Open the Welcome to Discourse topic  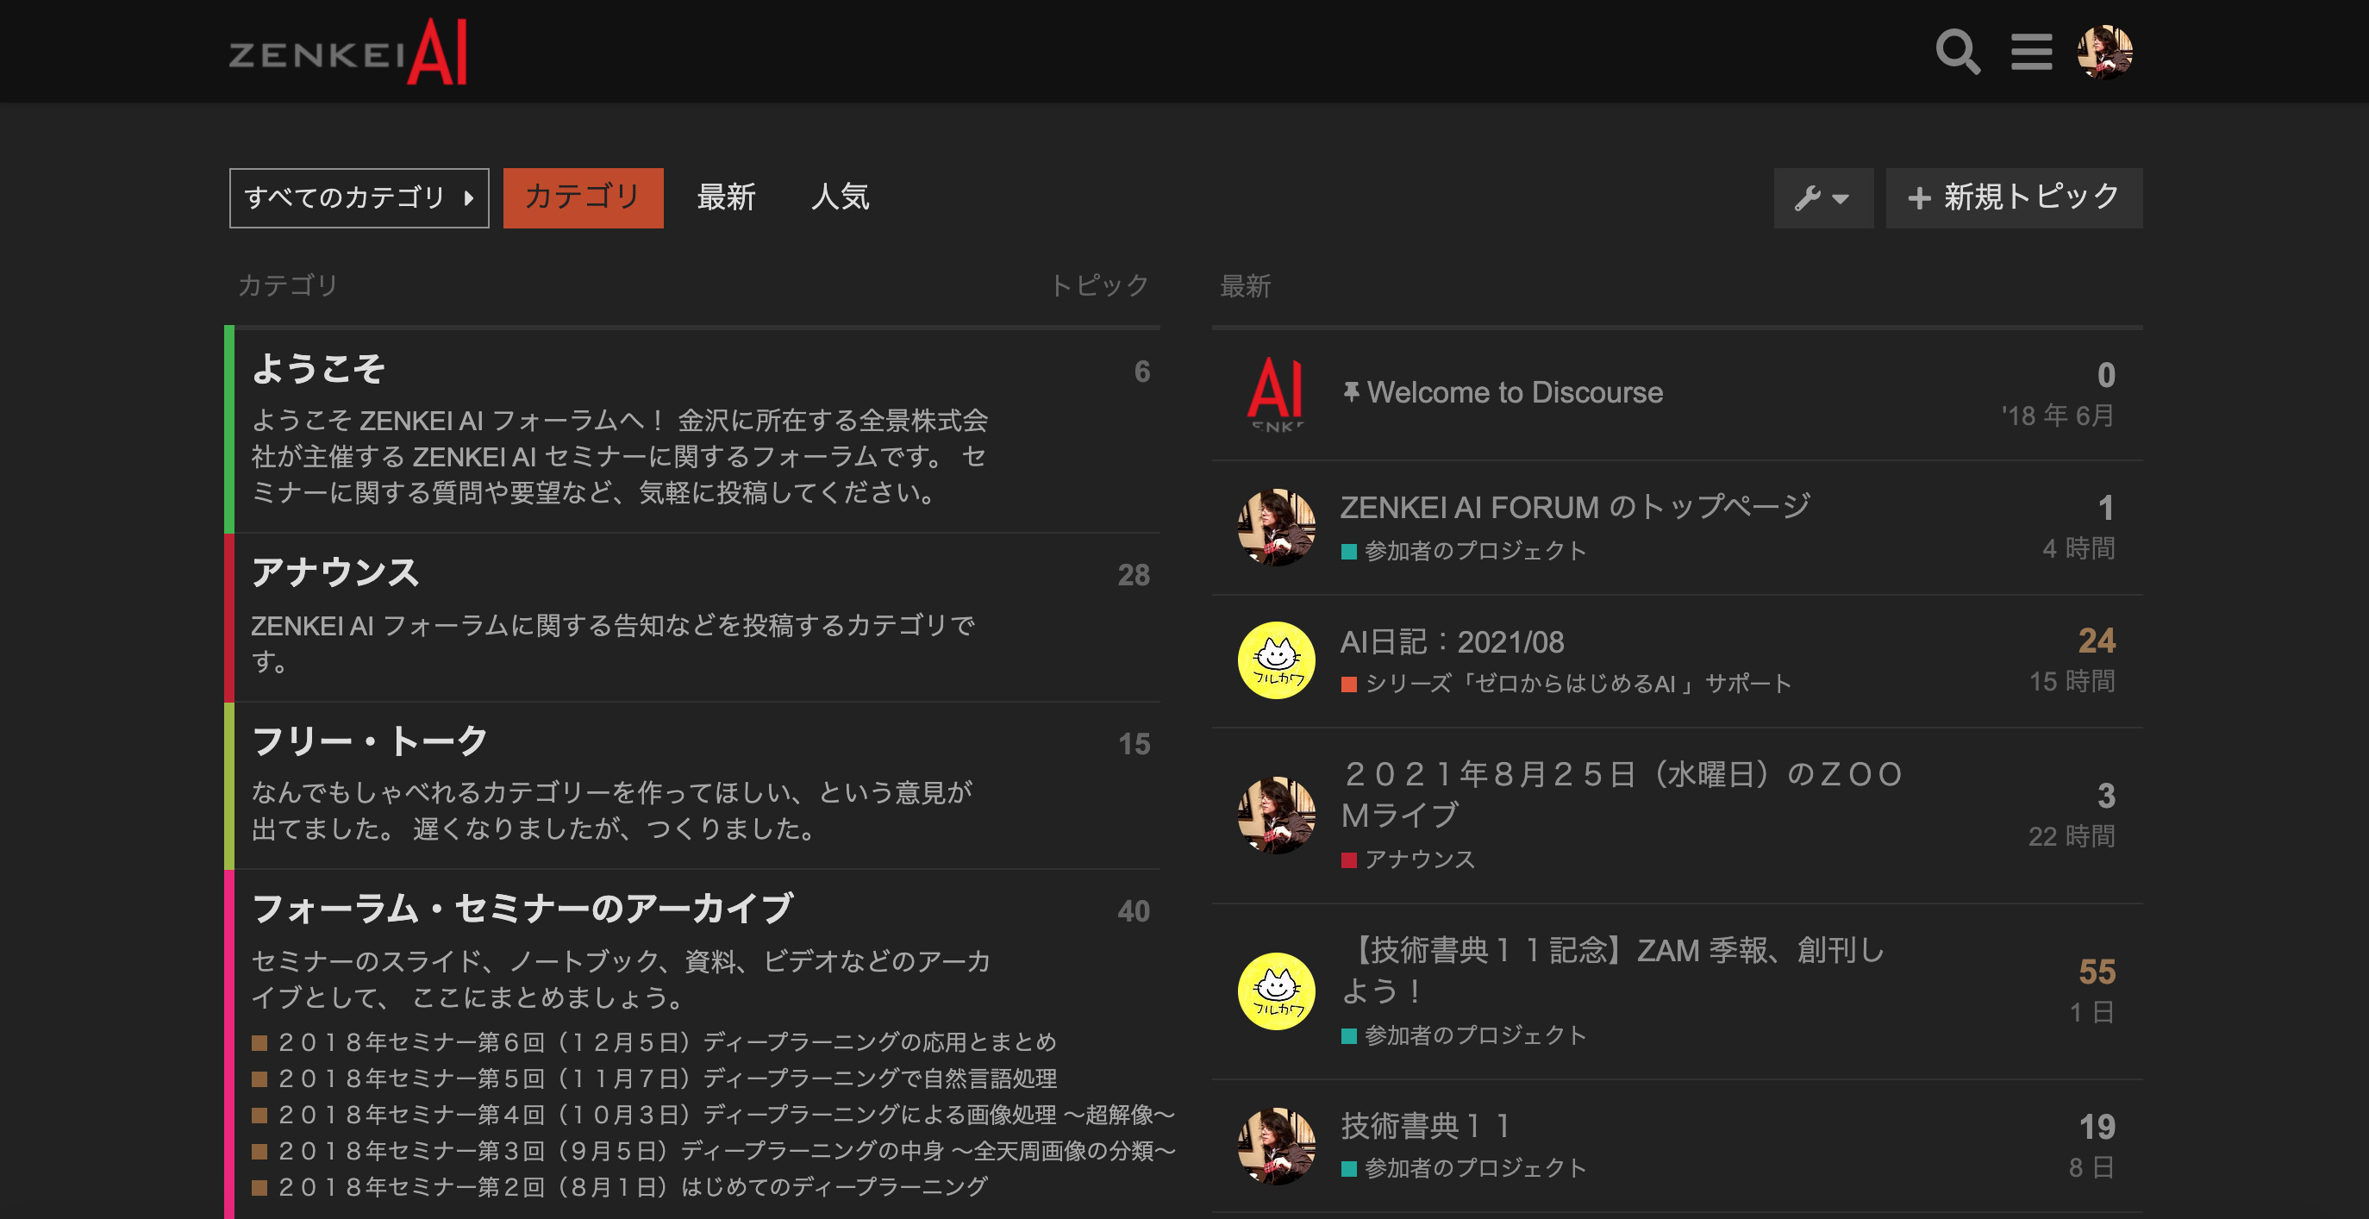click(x=1515, y=393)
